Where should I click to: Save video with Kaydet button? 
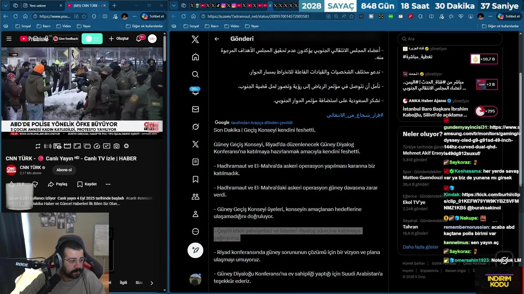click(x=87, y=184)
